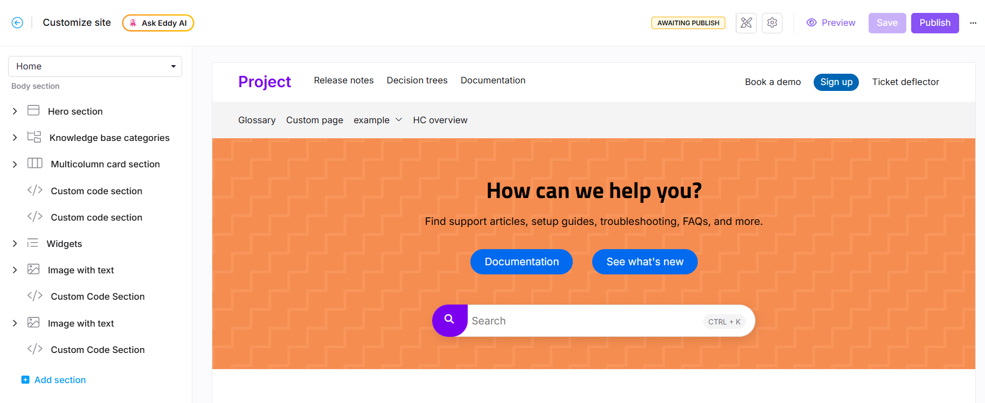This screenshot has height=403, width=985.
Task: Click the AWAITING PUBLISH status badge
Action: click(688, 23)
